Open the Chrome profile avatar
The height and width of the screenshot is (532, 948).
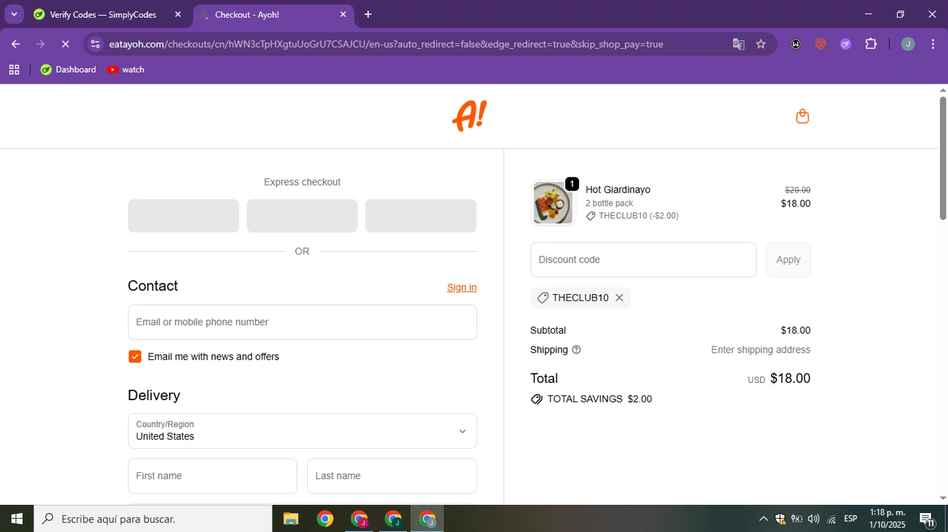click(x=908, y=44)
